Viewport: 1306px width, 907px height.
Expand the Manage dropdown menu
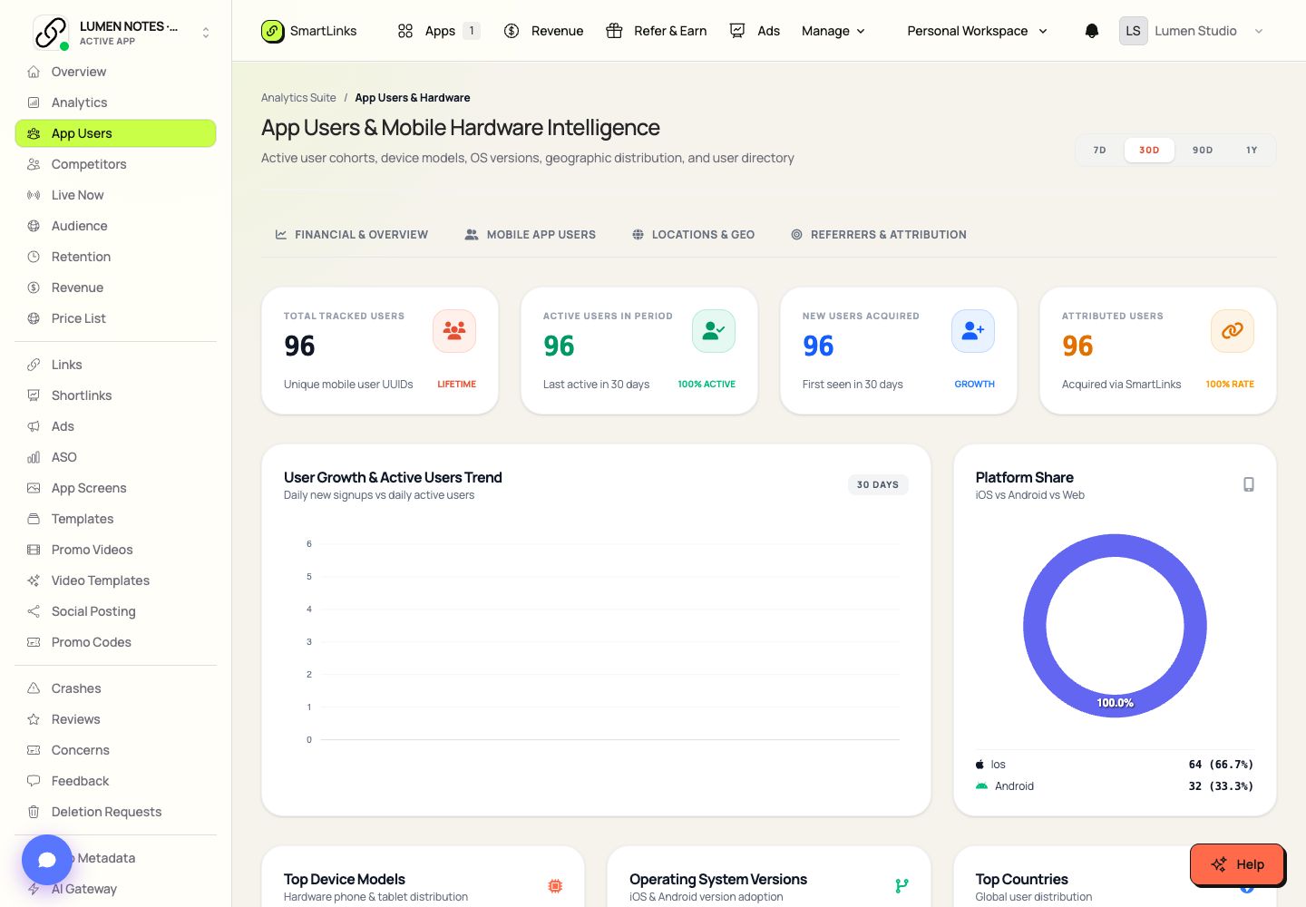click(x=833, y=31)
